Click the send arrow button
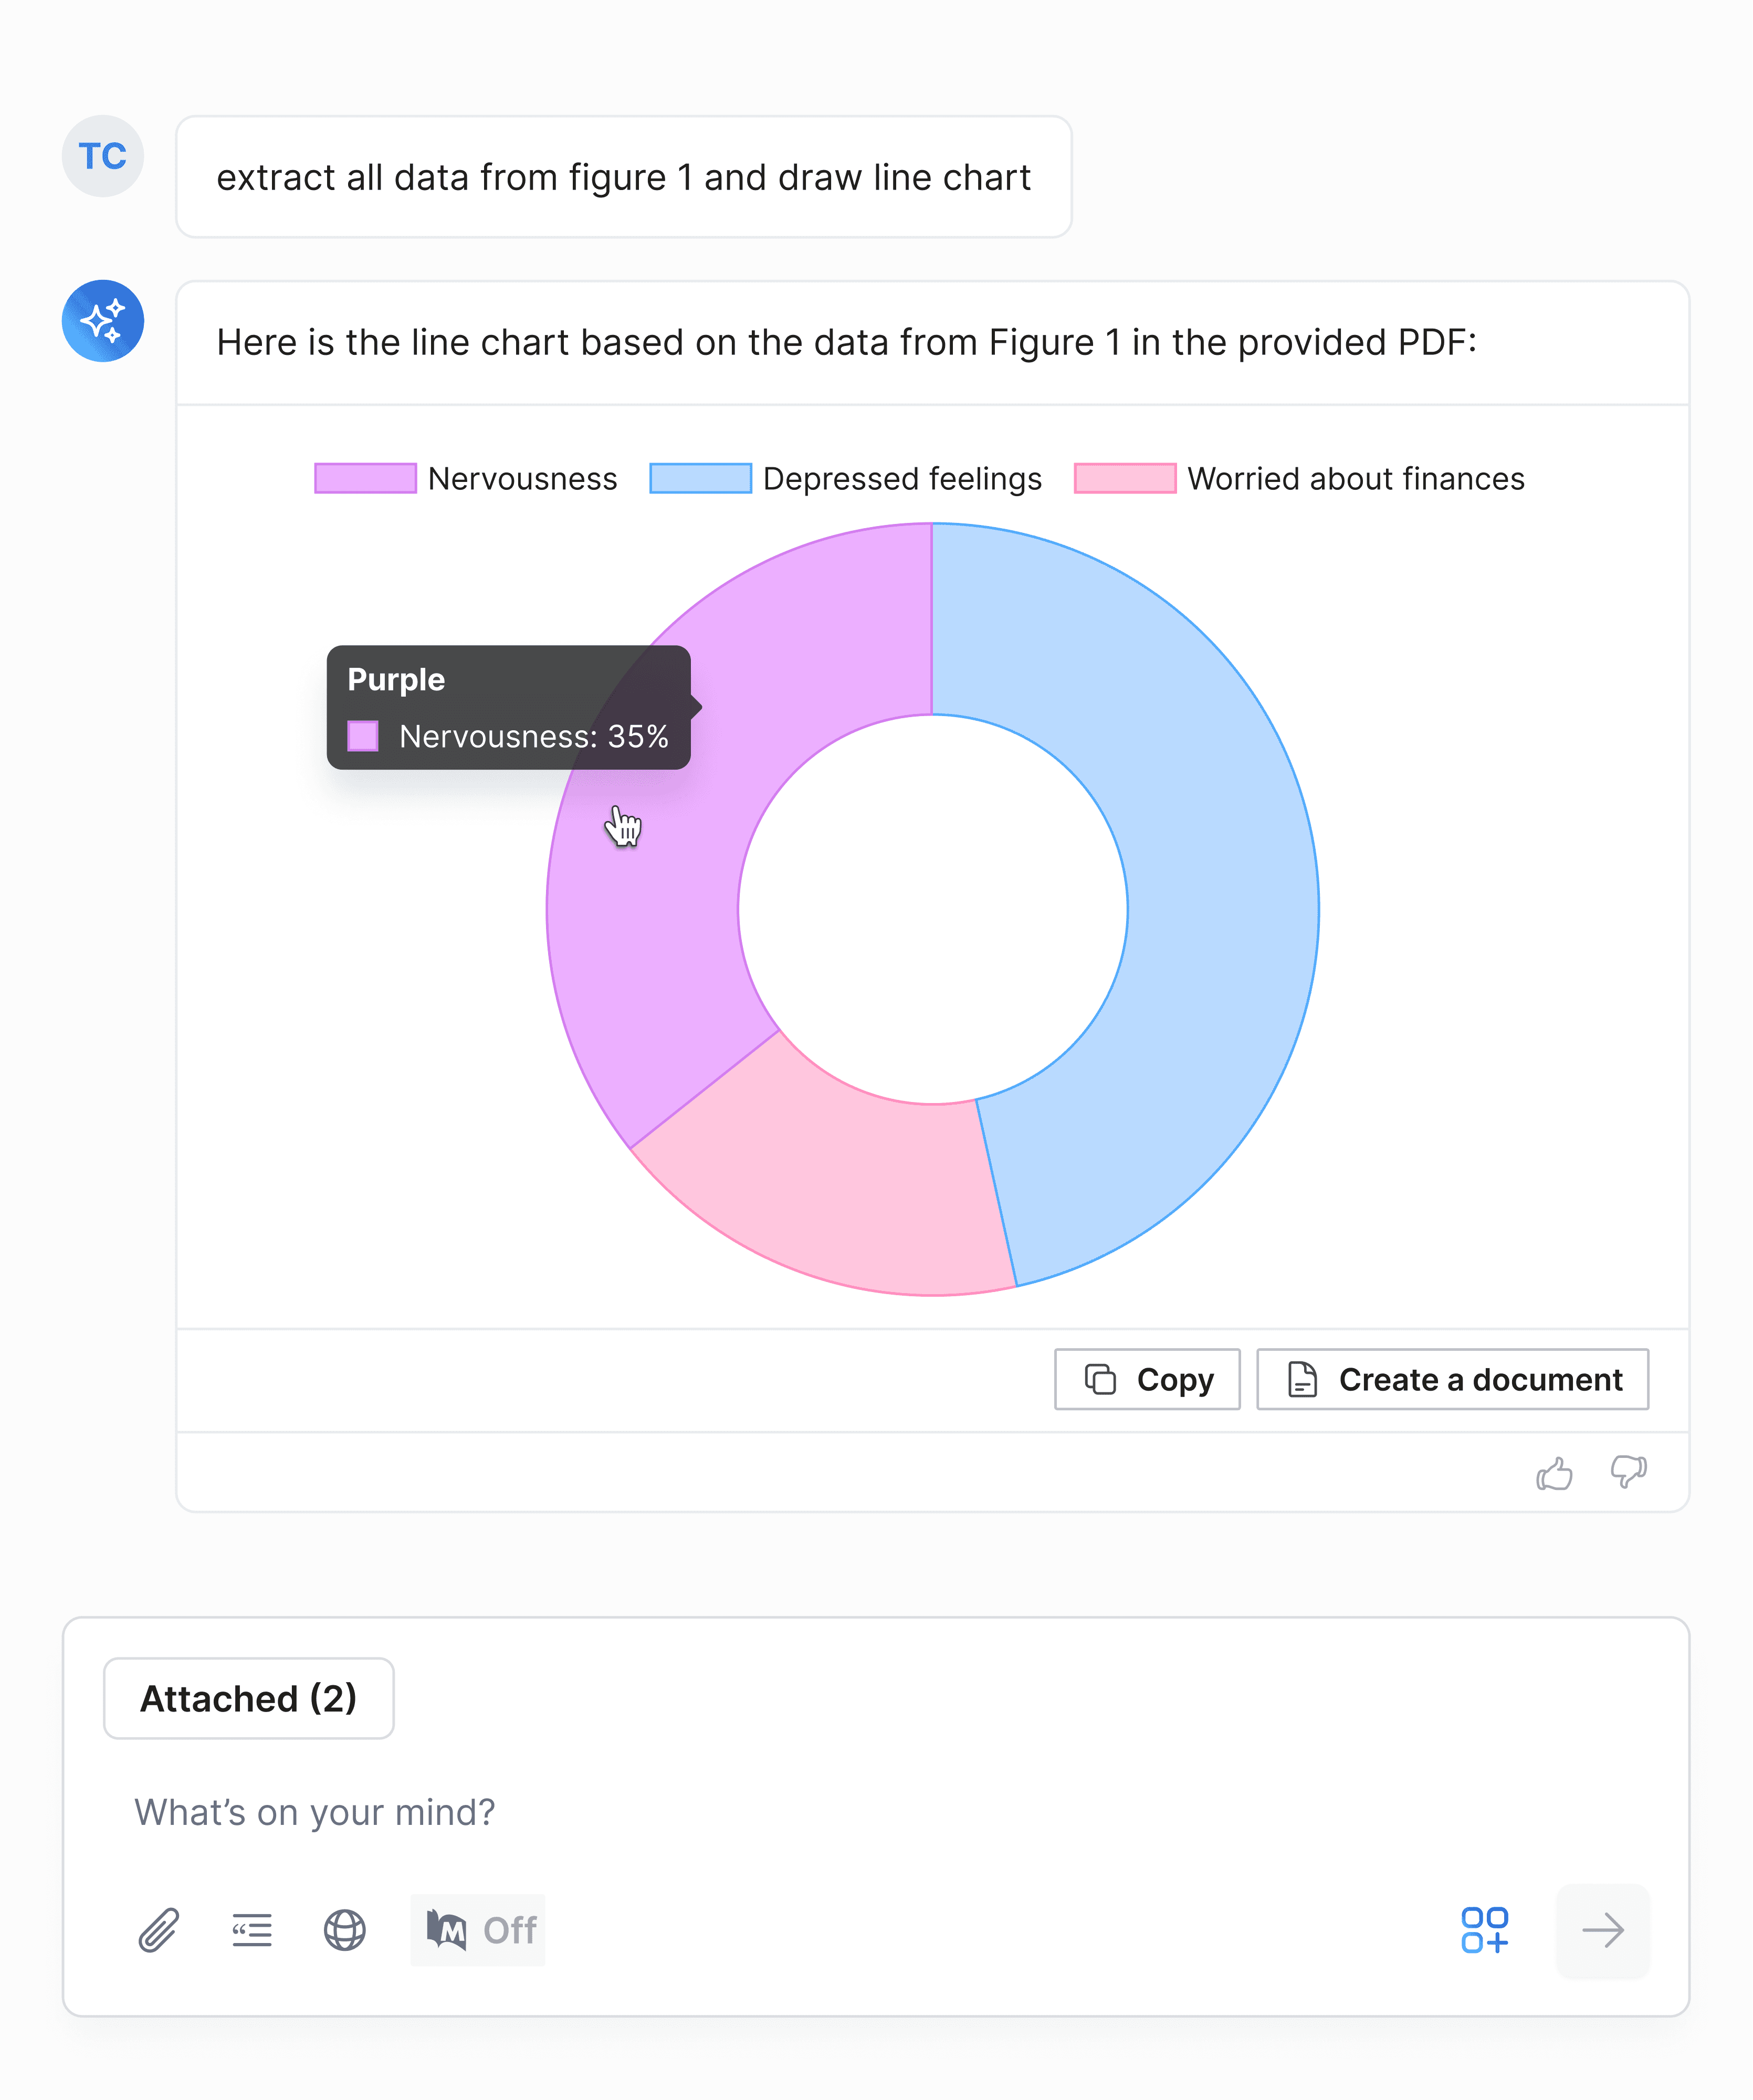This screenshot has width=1753, height=2100. (1603, 1930)
